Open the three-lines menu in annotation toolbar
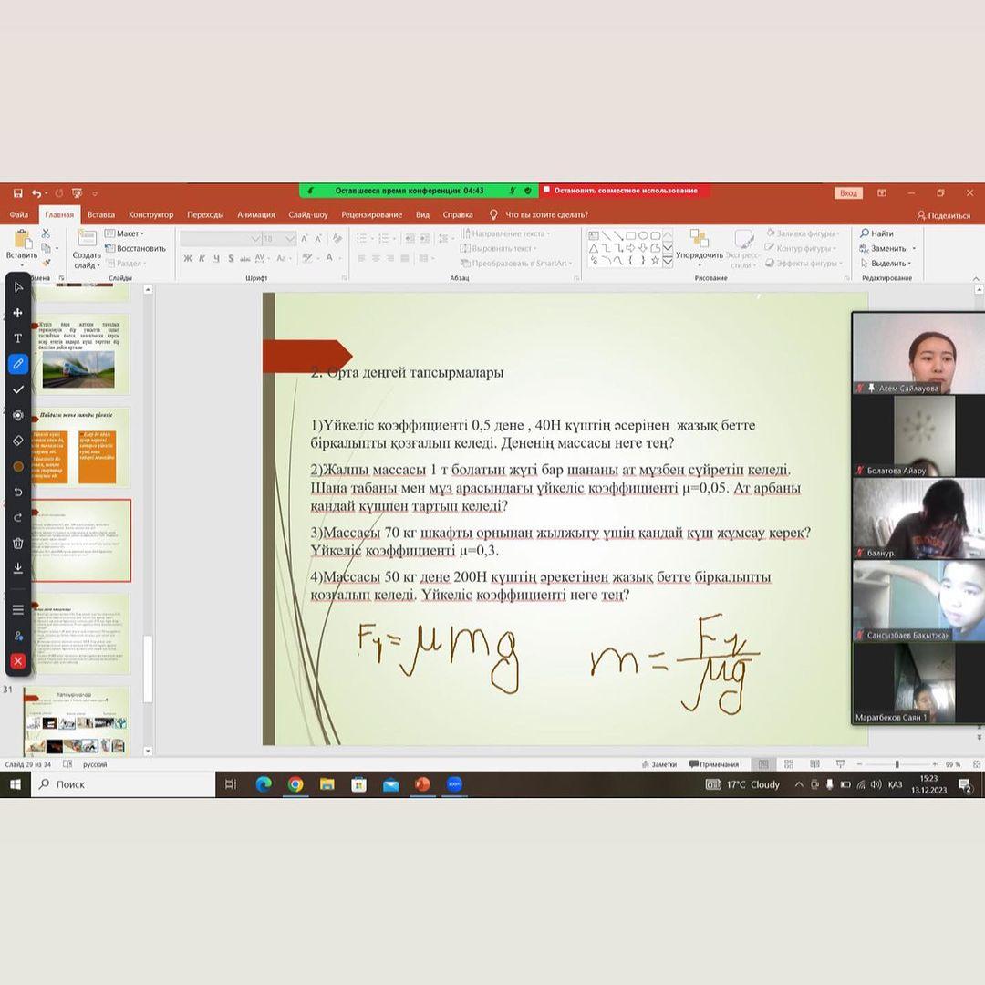This screenshot has height=985, width=985. click(x=18, y=609)
